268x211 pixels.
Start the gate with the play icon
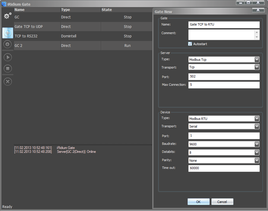click(x=7, y=57)
